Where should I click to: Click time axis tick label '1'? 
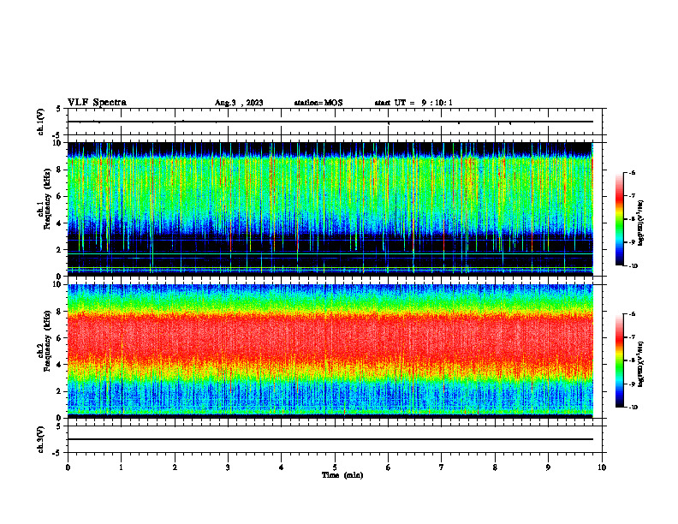[x=122, y=467]
